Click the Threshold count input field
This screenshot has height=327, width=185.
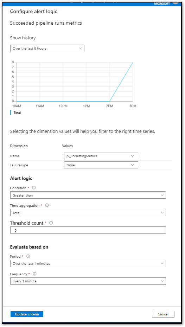[x=88, y=230]
